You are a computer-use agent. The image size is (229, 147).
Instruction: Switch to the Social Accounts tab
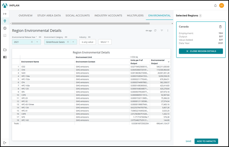click(x=78, y=15)
